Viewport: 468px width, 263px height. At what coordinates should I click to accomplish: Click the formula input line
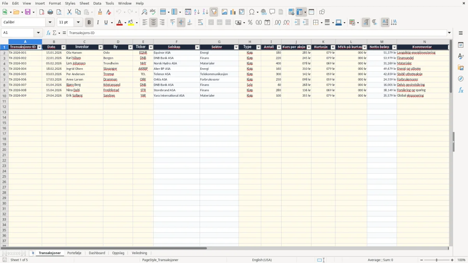[x=257, y=33]
